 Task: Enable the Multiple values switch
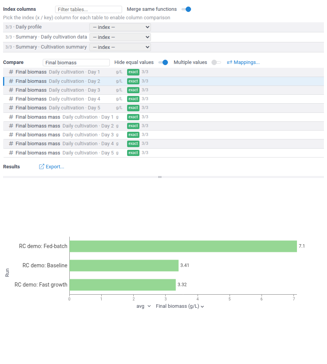(x=216, y=62)
